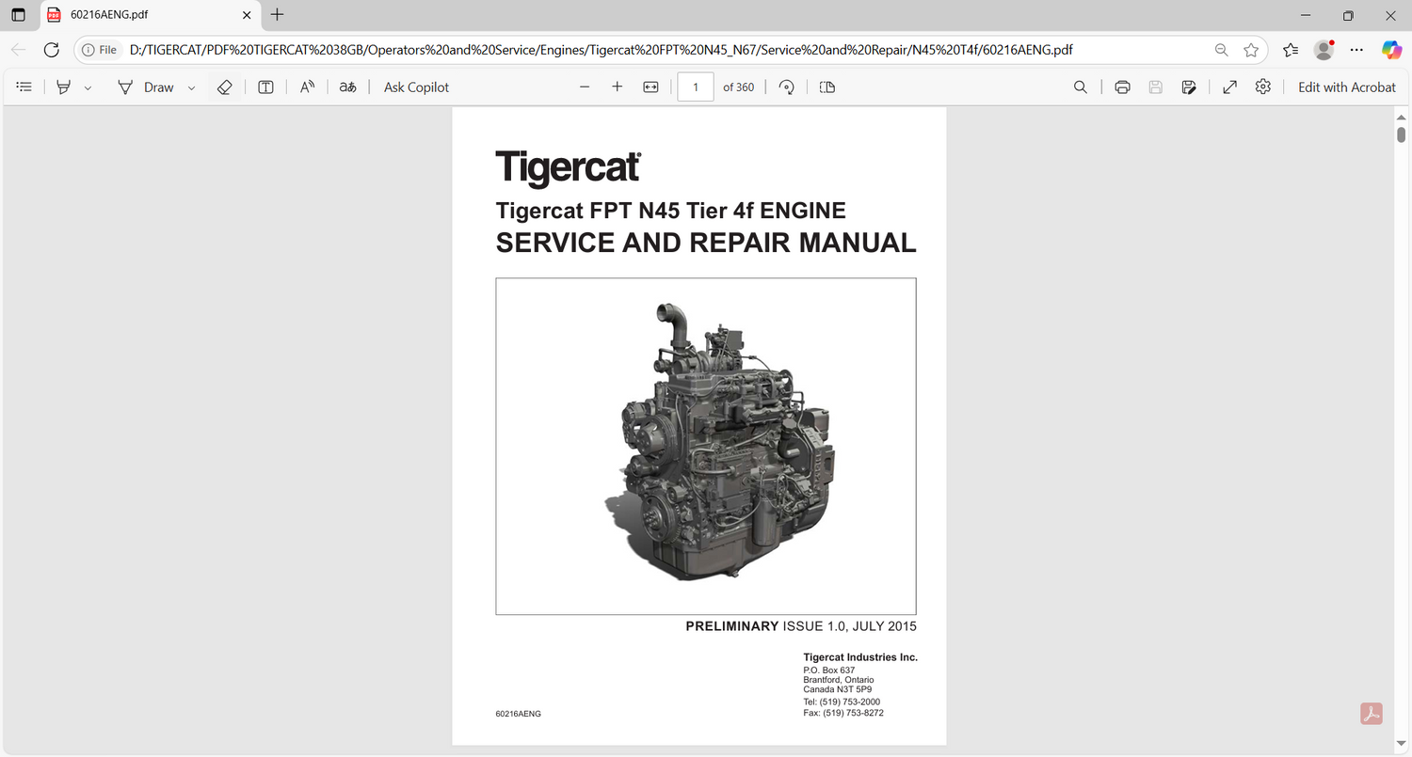Click the Save icon
This screenshot has height=757, width=1412.
1156,87
